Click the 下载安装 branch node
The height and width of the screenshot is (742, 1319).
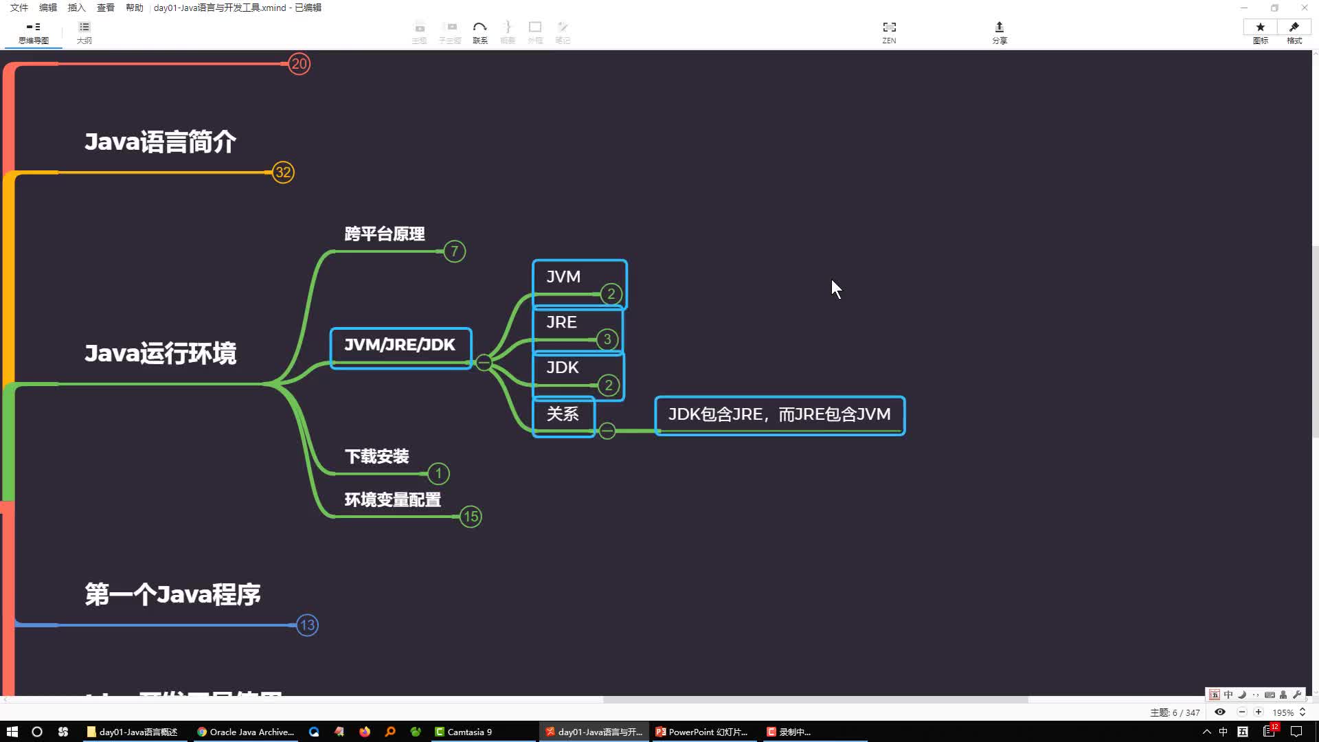(x=378, y=457)
